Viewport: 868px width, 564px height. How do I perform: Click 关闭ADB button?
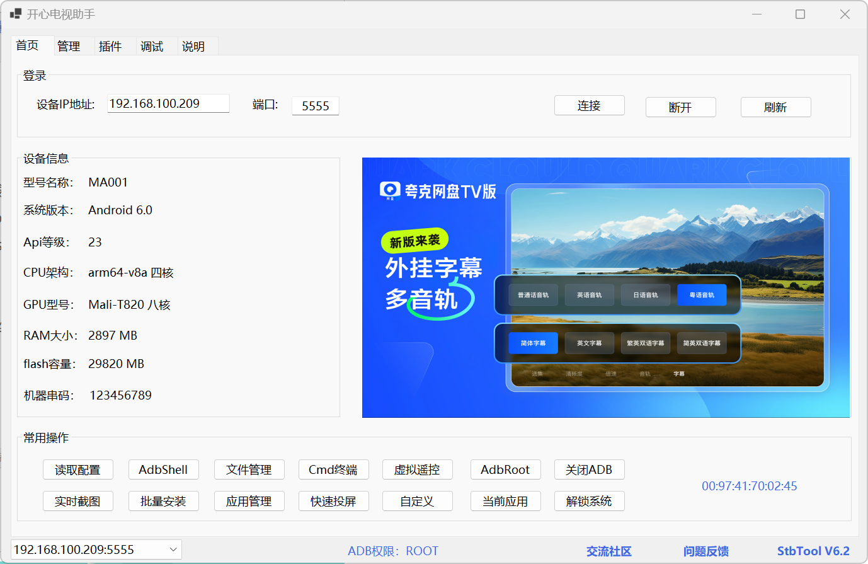(590, 470)
